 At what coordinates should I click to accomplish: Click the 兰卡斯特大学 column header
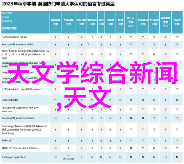tap(154, 22)
